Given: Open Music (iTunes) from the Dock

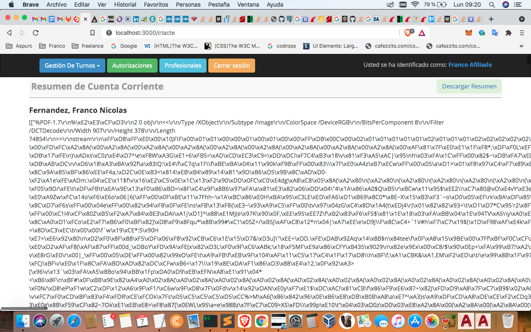Looking at the screenshot, I should point(398,321).
